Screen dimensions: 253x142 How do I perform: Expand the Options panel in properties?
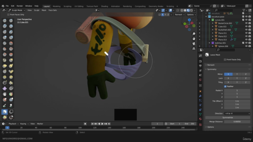[x=211, y=127]
